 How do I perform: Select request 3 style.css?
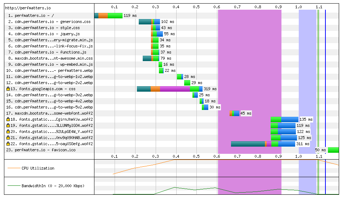[x=44, y=28]
